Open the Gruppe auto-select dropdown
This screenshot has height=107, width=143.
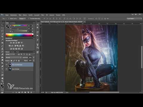[22, 18]
